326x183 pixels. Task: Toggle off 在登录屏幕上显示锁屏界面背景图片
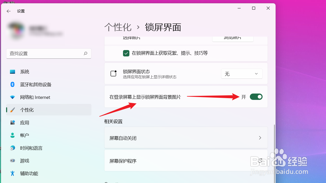256,97
